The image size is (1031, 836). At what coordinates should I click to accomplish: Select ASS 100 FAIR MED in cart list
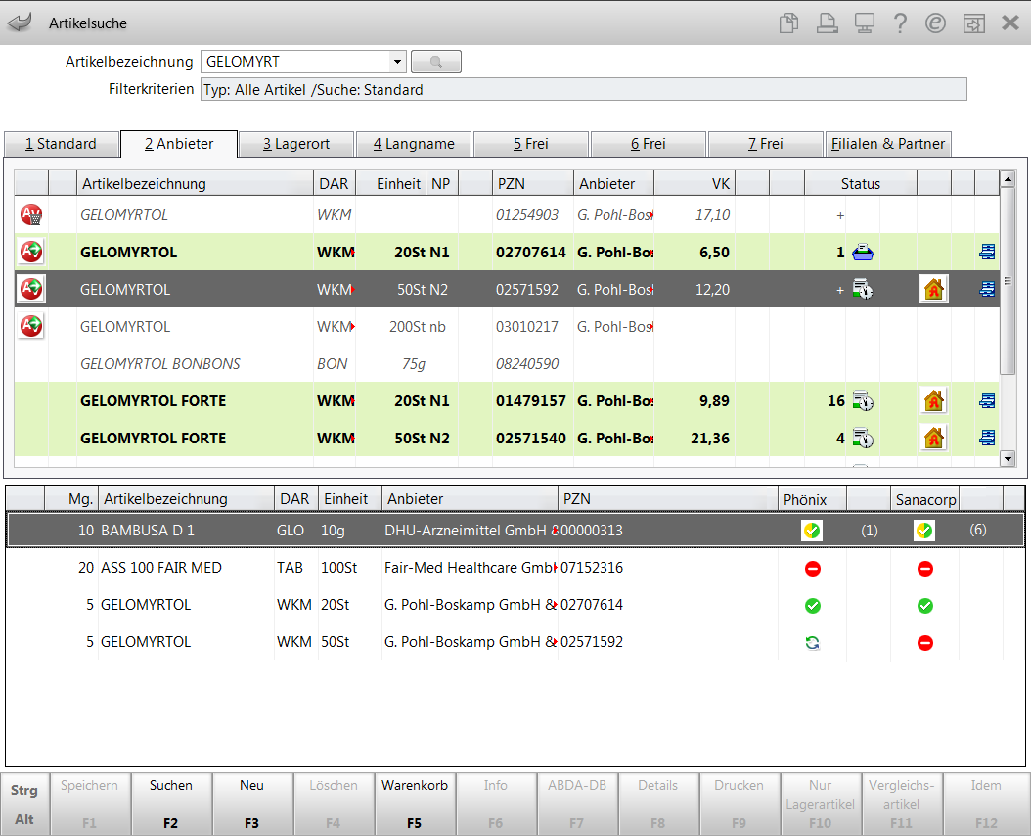pos(515,568)
